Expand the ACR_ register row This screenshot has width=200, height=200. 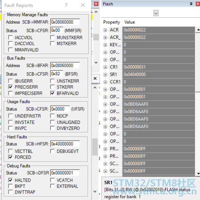point(105,38)
